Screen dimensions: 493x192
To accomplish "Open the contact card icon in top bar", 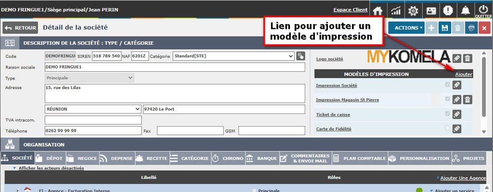I will [430, 11].
